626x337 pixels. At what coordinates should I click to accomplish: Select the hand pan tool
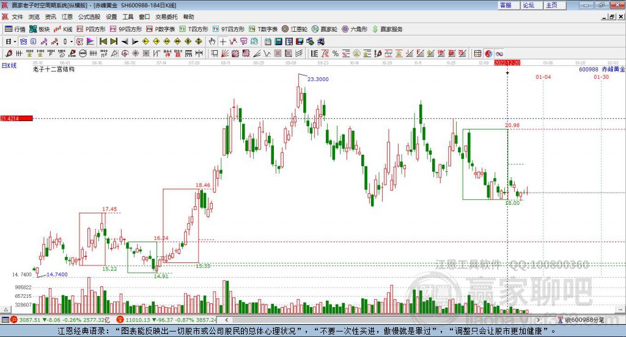(212, 42)
